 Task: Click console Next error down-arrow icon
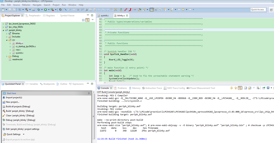(231, 88)
